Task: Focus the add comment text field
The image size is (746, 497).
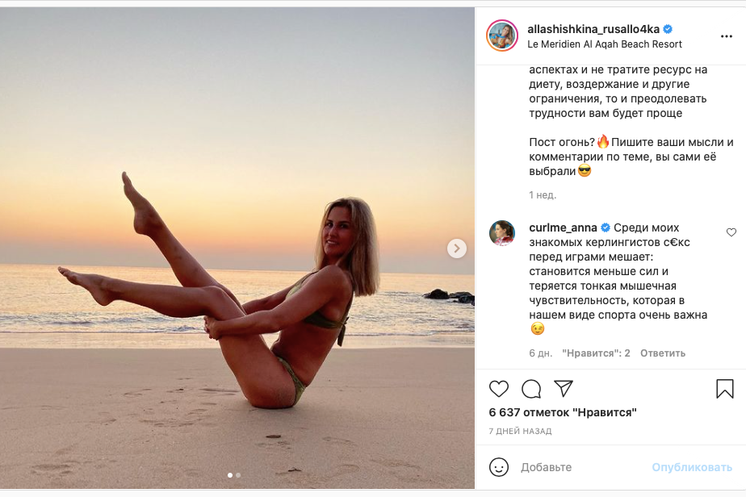Action: point(581,467)
